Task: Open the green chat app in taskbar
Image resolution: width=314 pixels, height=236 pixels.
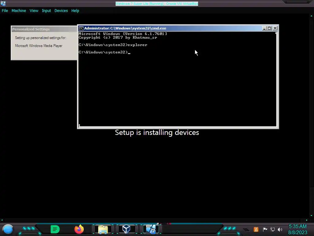Action: pos(55,229)
